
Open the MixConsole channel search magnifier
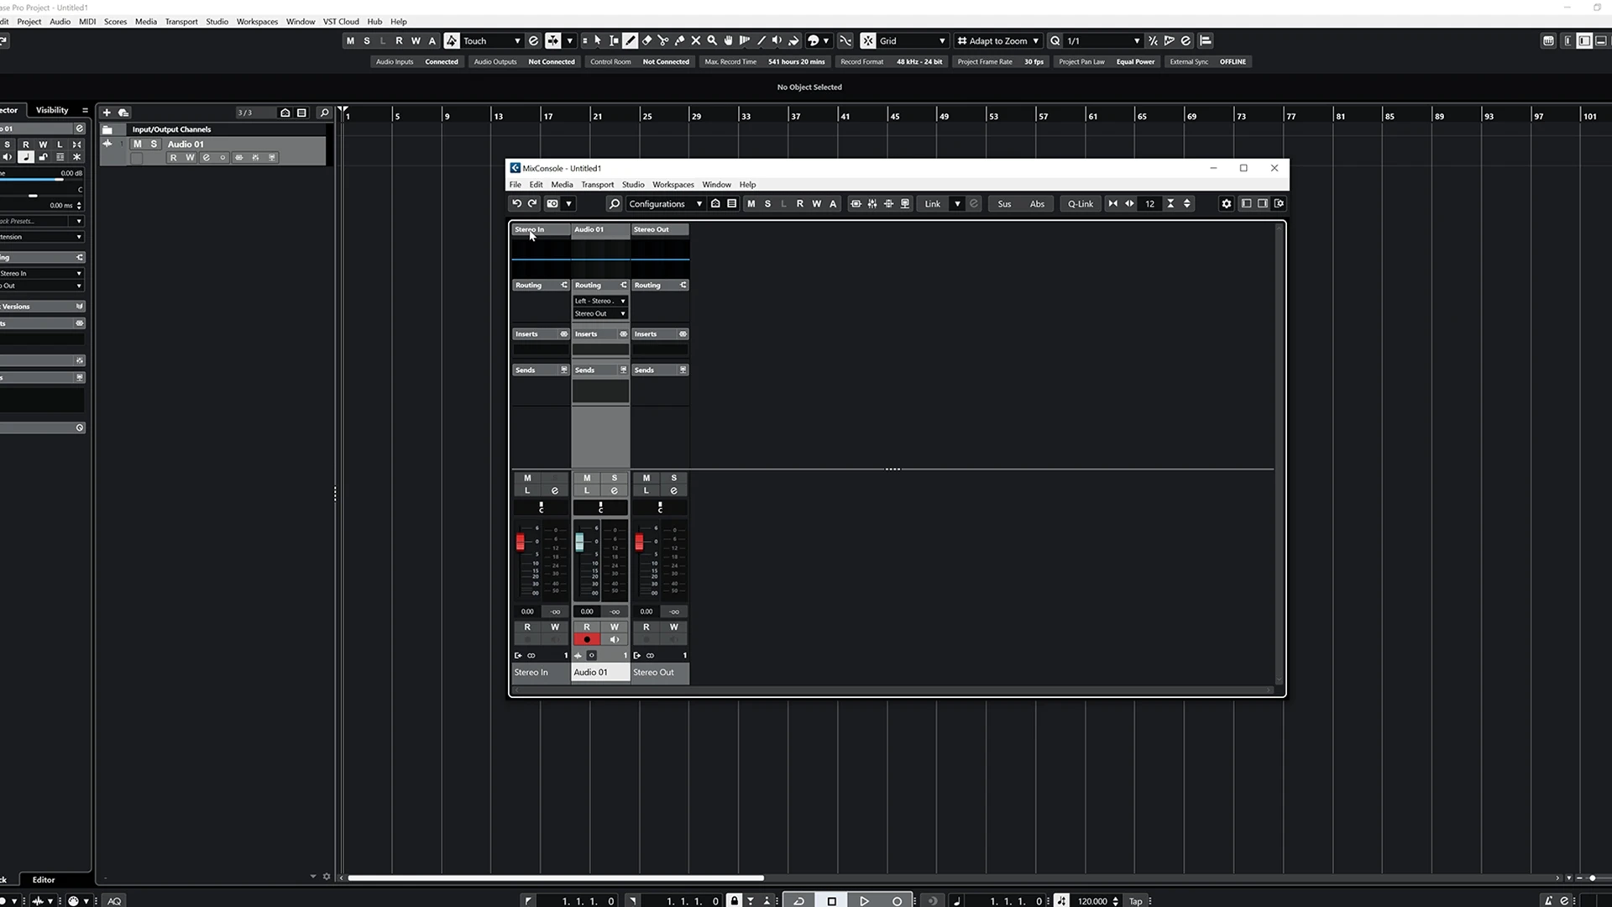click(614, 203)
